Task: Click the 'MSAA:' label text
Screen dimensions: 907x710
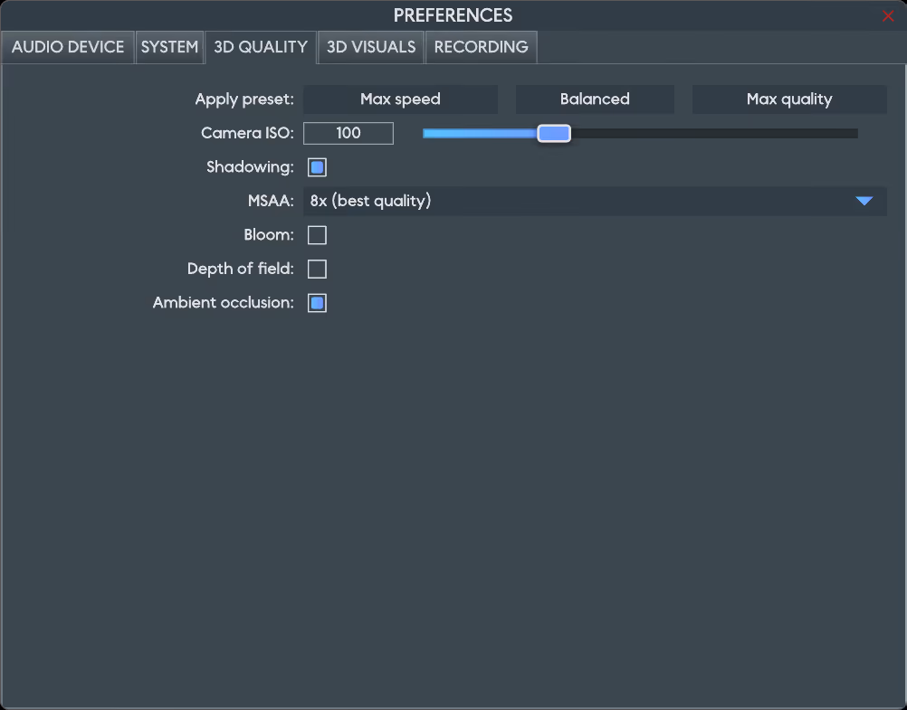Action: coord(271,201)
